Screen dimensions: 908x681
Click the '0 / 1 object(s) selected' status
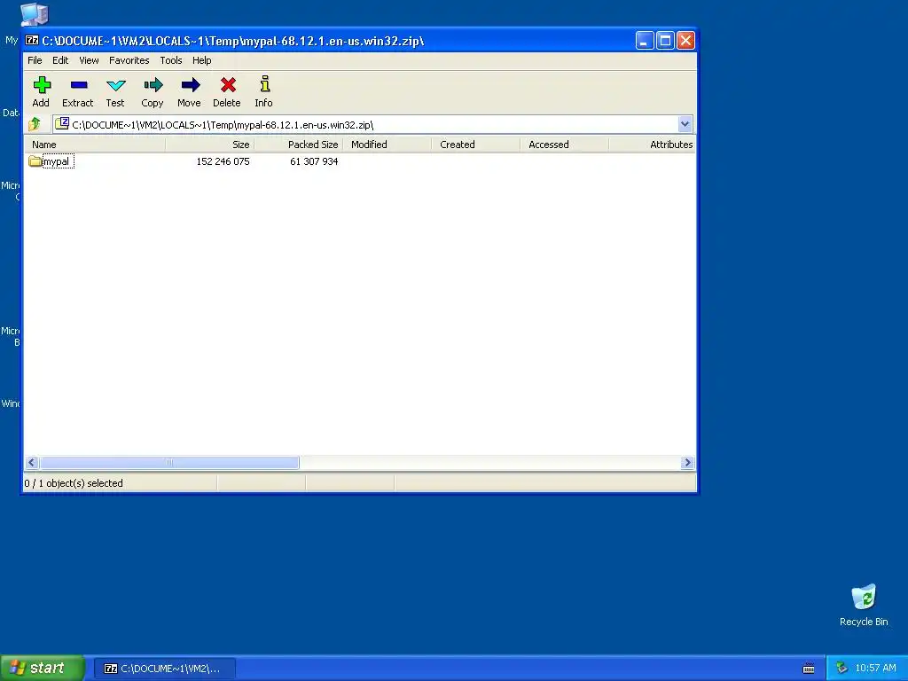(x=74, y=483)
